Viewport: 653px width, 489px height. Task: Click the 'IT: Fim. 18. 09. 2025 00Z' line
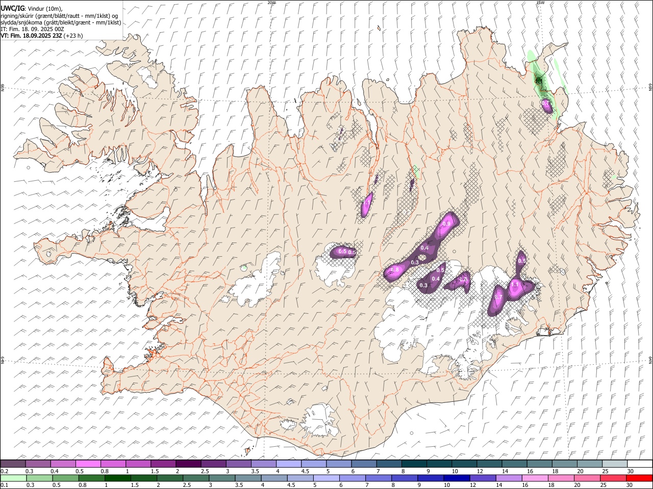(x=32, y=29)
